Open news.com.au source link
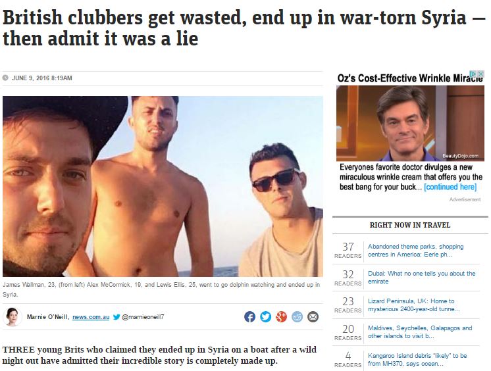Screen dimensions: 491x371 91,317
